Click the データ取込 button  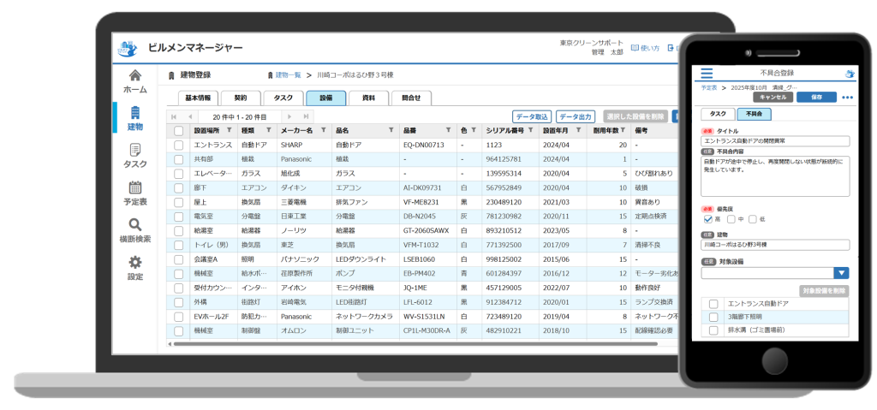pyautogui.click(x=531, y=116)
